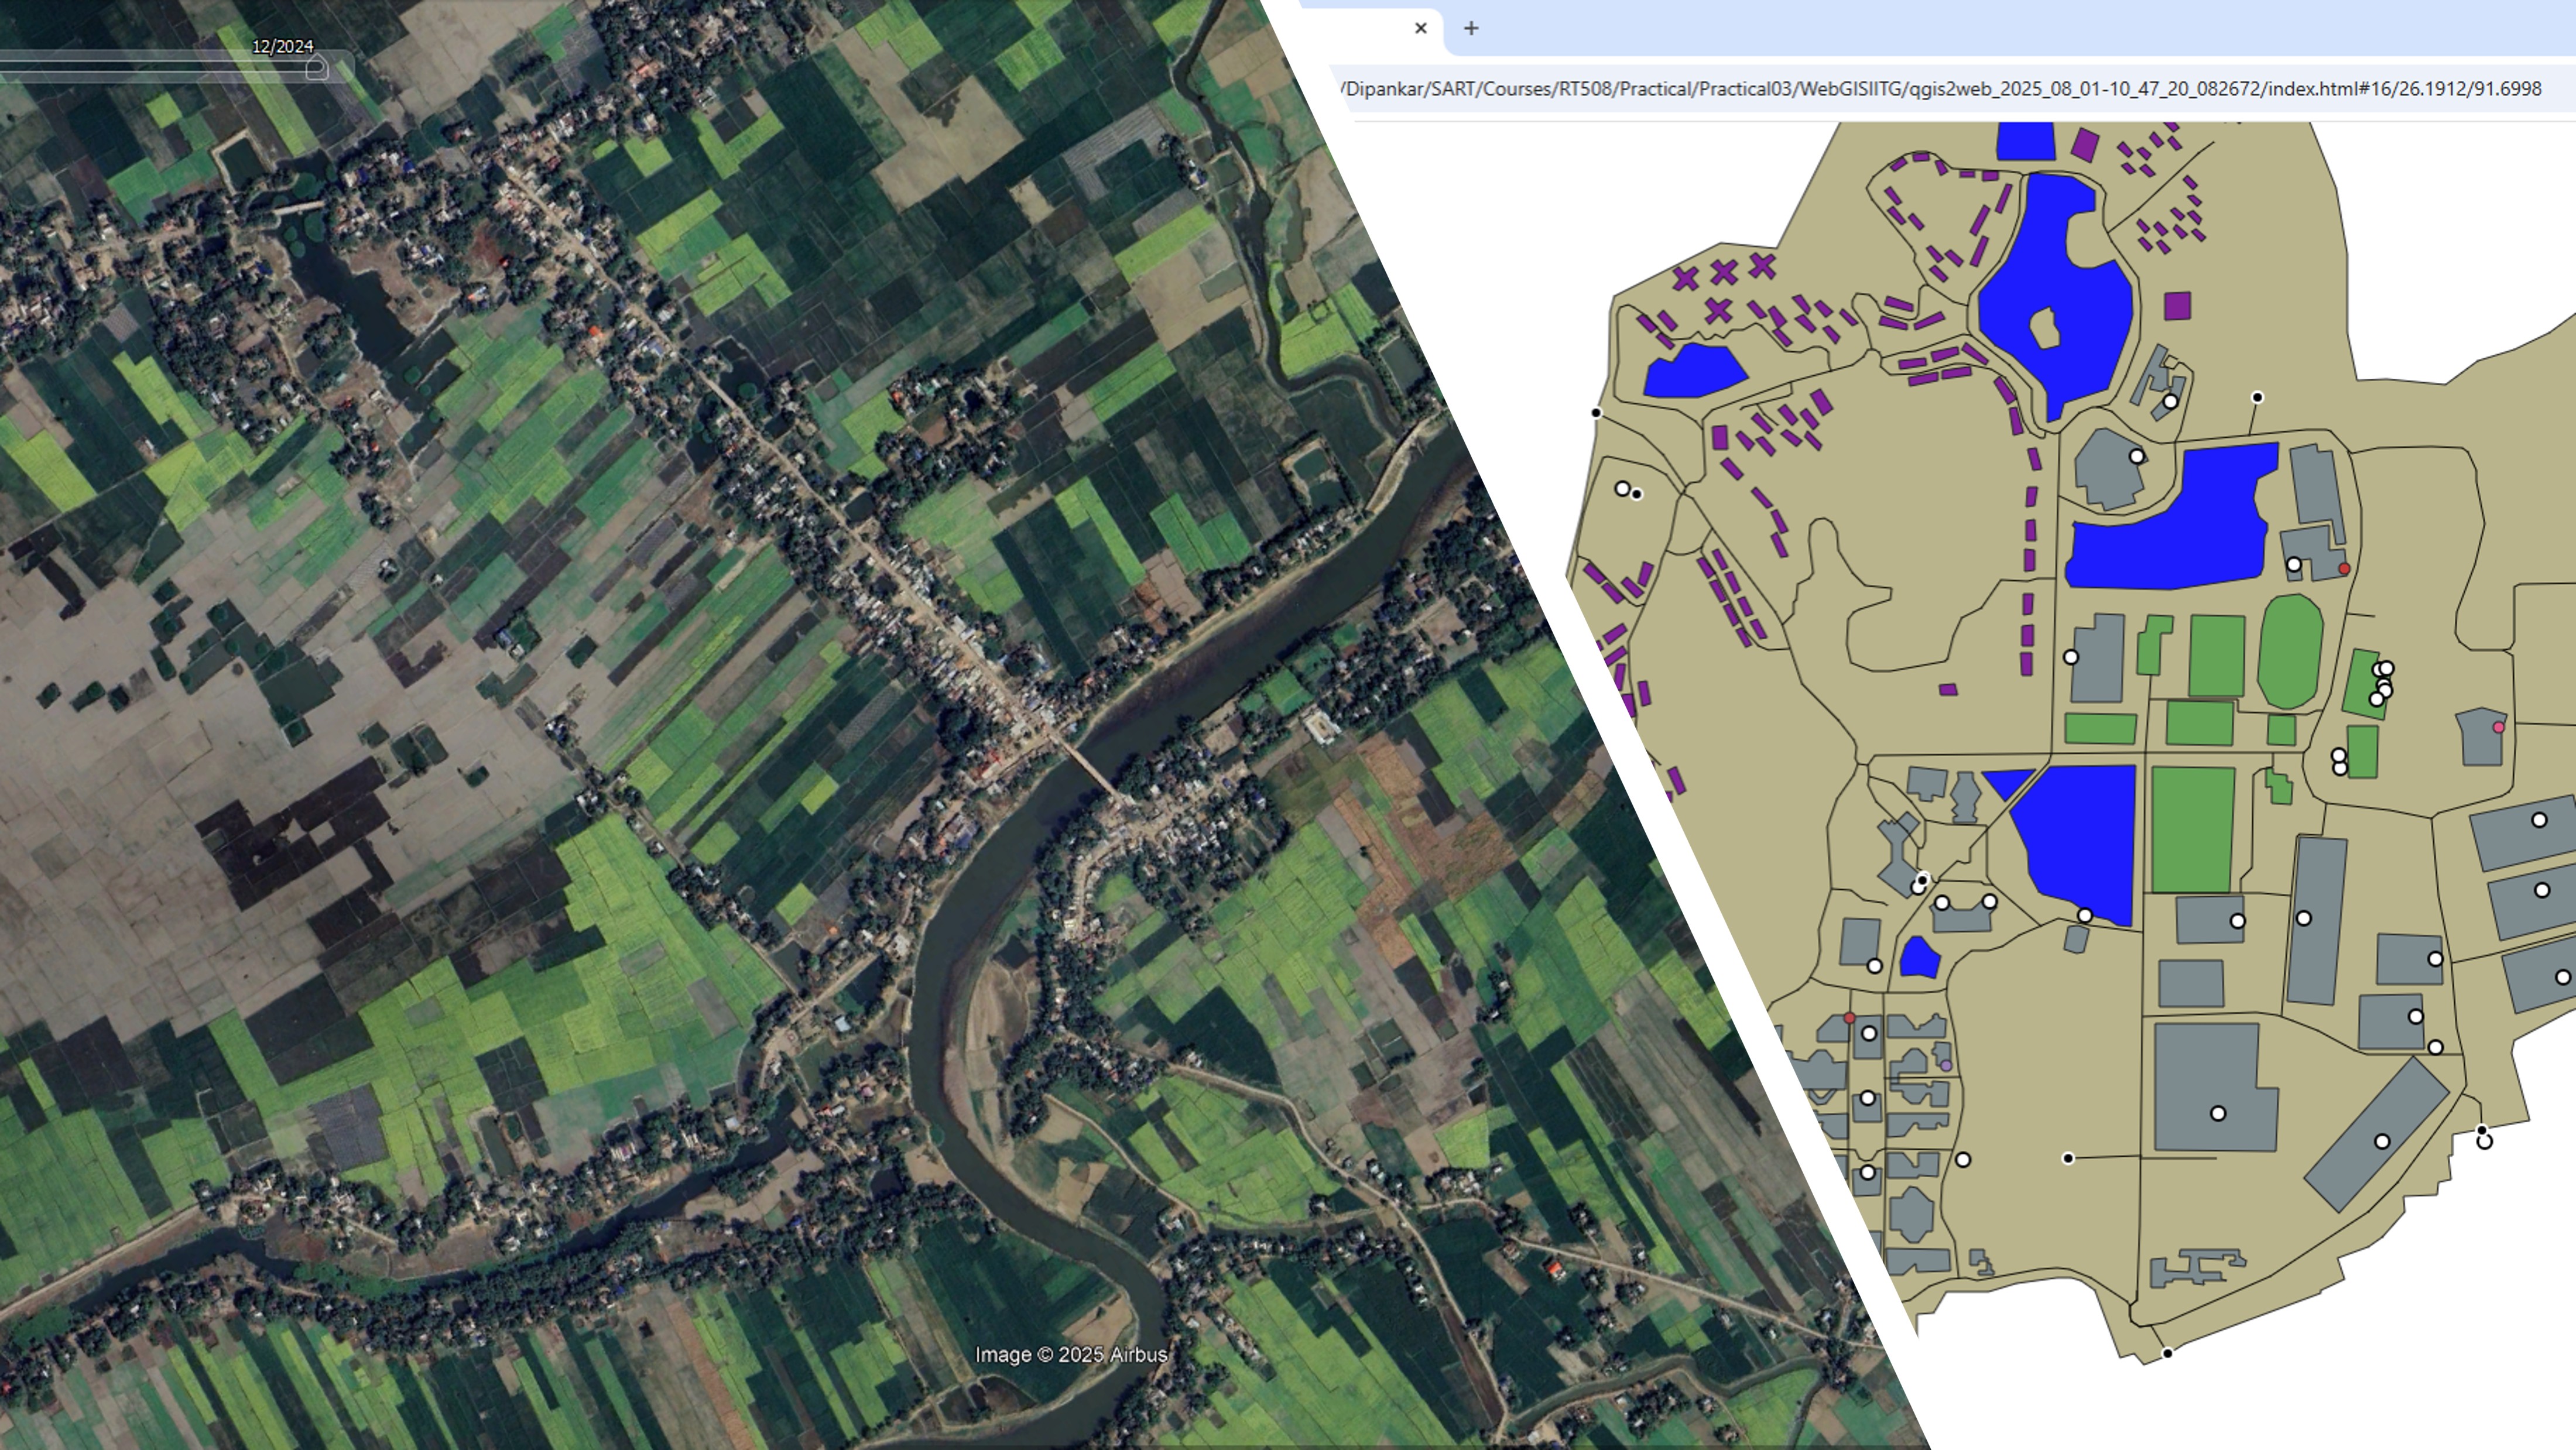The width and height of the screenshot is (2576, 1450).
Task: Click the black point at southern boundary tip
Action: tap(2167, 1353)
